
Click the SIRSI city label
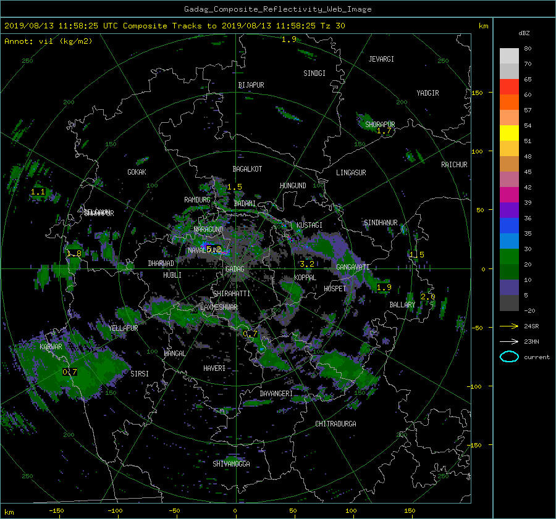coord(140,374)
